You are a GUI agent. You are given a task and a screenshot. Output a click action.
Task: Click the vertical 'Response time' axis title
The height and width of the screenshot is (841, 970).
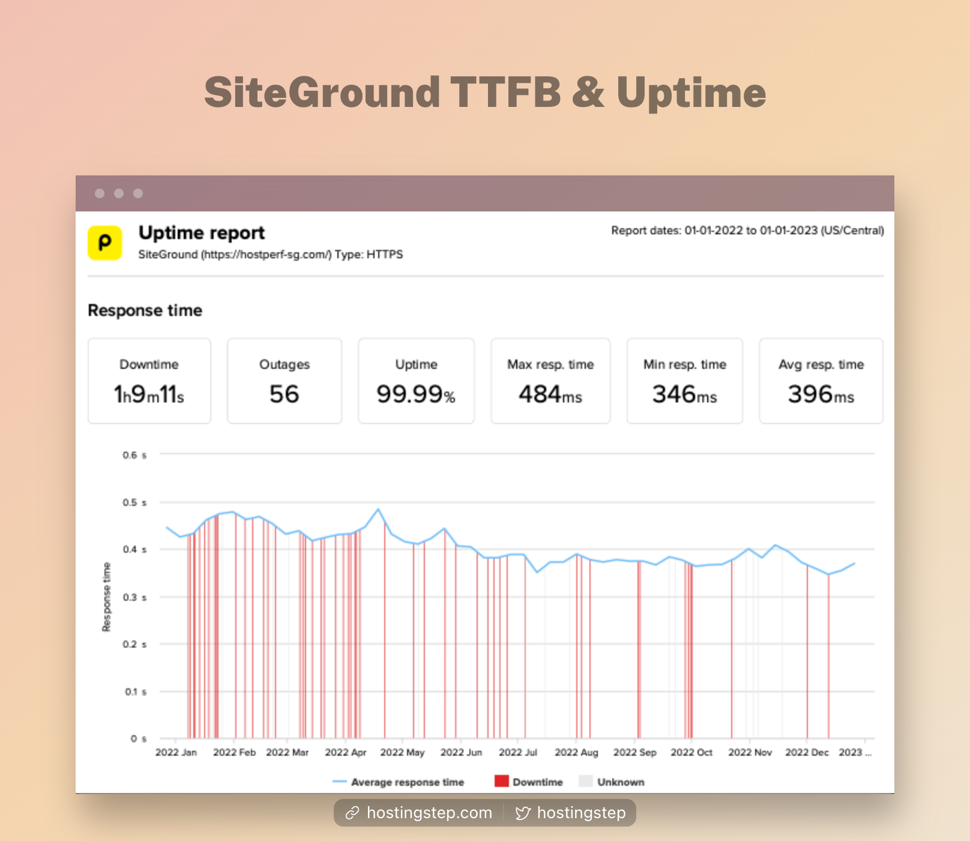tap(107, 597)
